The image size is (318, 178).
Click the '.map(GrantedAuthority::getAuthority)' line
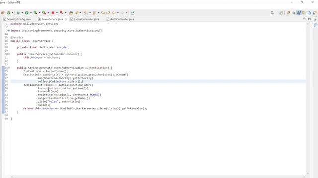65,78
